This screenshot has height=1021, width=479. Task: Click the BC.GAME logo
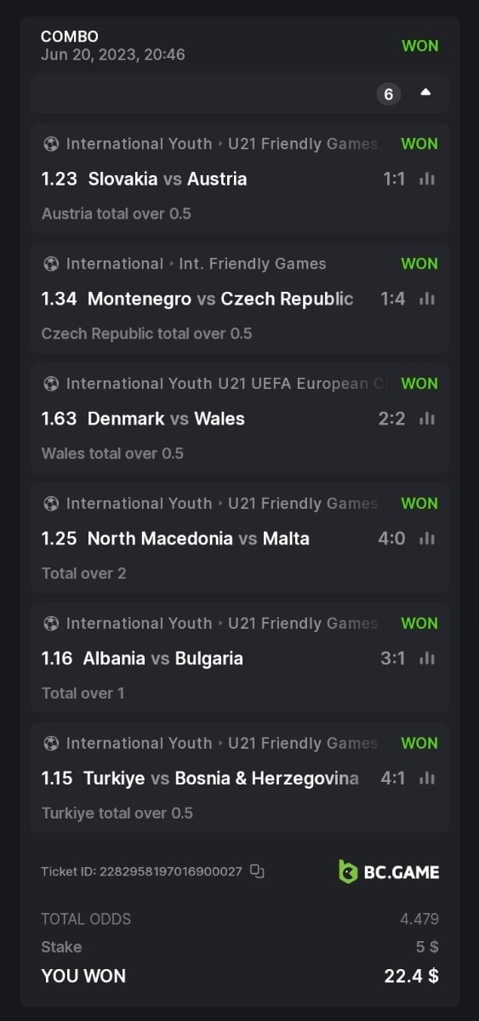[x=389, y=871]
